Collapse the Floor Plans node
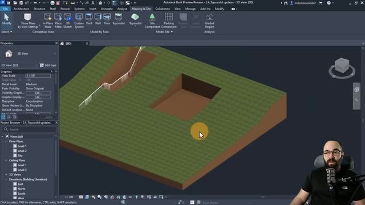The height and width of the screenshot is (205, 365). pyautogui.click(x=6, y=141)
